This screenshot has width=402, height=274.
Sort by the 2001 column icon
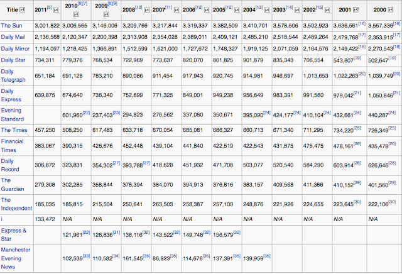coord(356,10)
